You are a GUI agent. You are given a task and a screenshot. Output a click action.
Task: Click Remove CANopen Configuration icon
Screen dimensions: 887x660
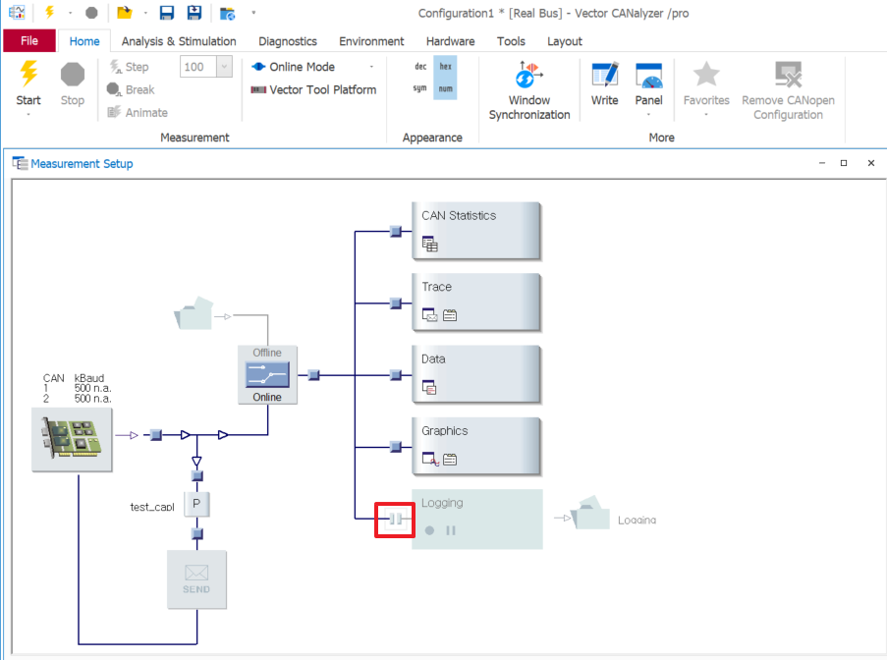click(x=788, y=74)
